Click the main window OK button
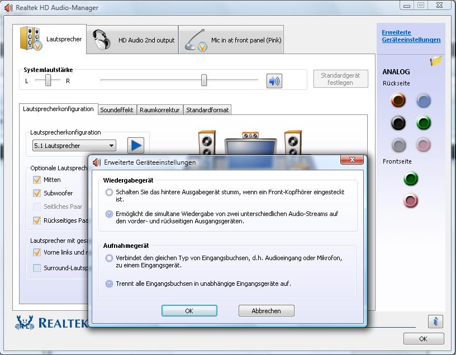The image size is (456, 355). 424,339
